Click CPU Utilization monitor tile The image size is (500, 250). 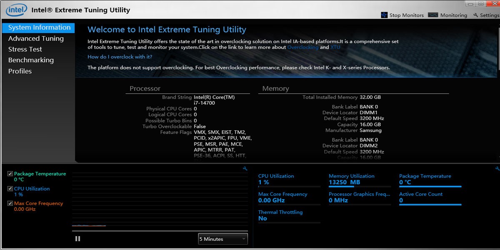[x=289, y=180]
